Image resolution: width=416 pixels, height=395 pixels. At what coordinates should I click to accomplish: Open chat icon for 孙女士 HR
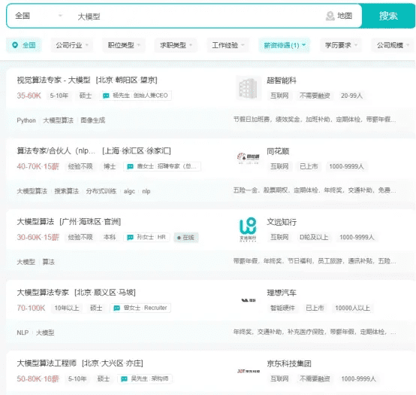(130, 237)
